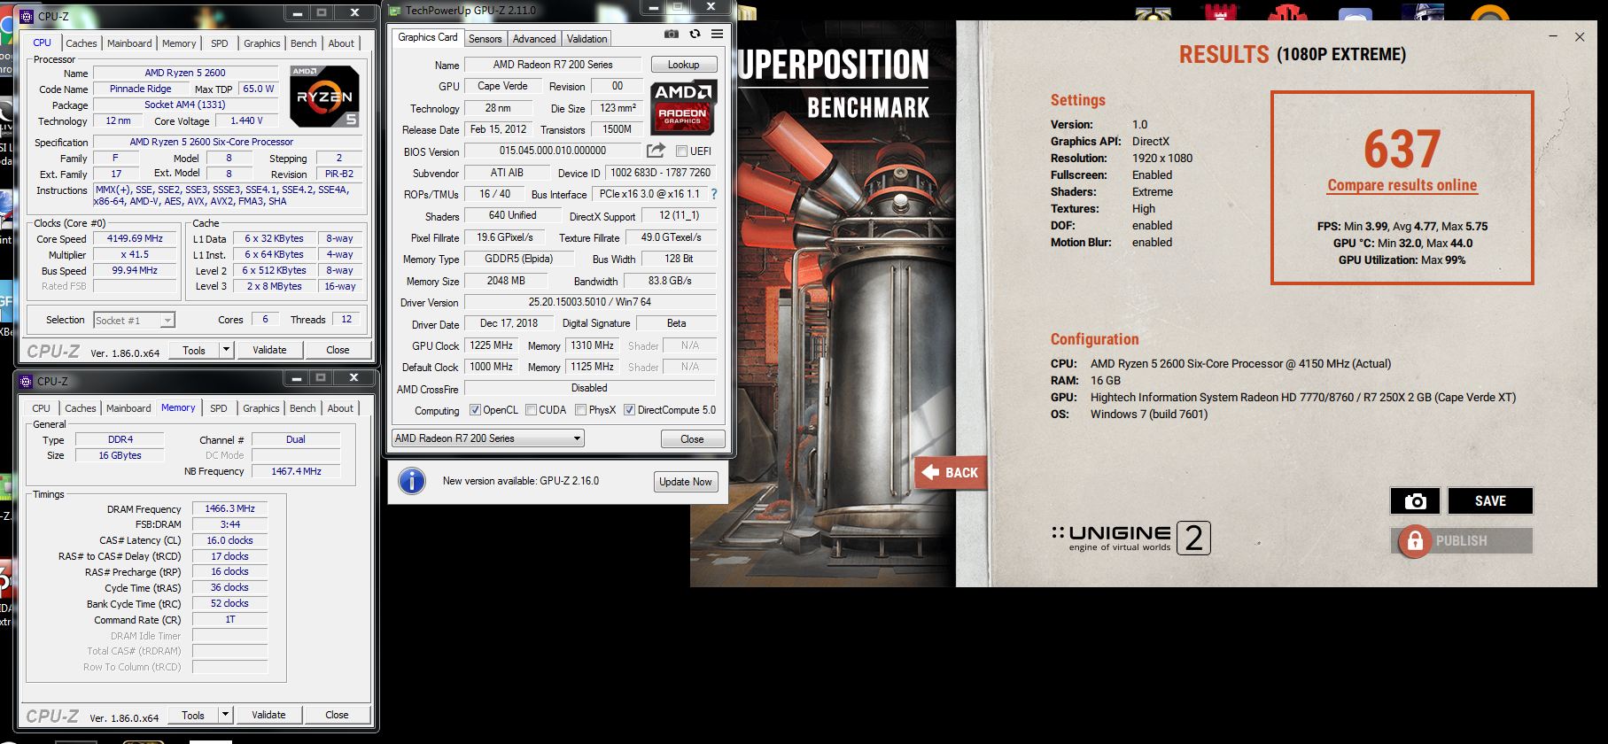The image size is (1608, 744).
Task: Open the Graphics tab in lower CPU-Z
Action: pyautogui.click(x=261, y=408)
